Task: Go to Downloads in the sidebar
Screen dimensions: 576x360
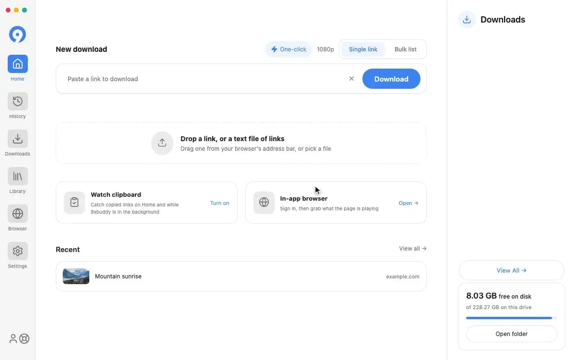Action: click(18, 139)
